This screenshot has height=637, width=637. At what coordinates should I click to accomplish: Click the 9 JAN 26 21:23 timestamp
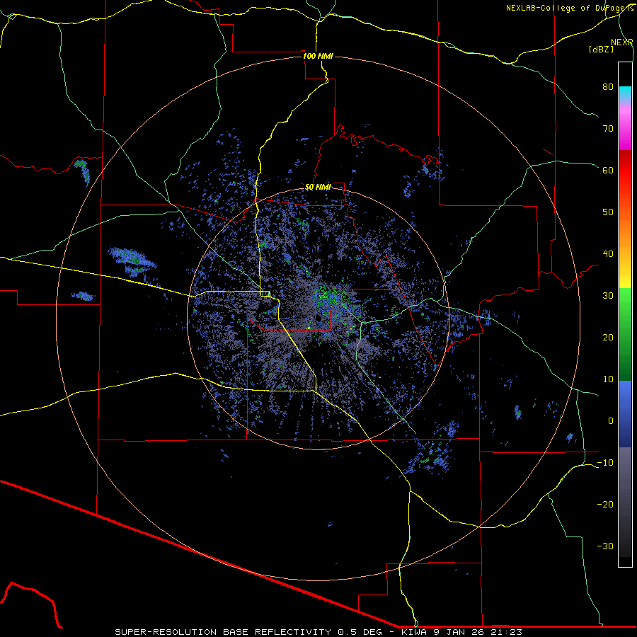pyautogui.click(x=478, y=632)
